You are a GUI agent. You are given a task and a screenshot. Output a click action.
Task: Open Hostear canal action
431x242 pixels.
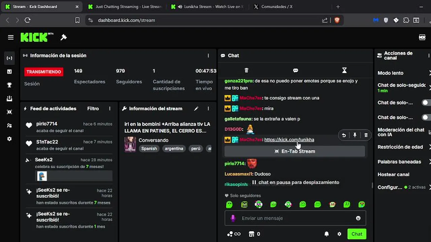(394, 174)
